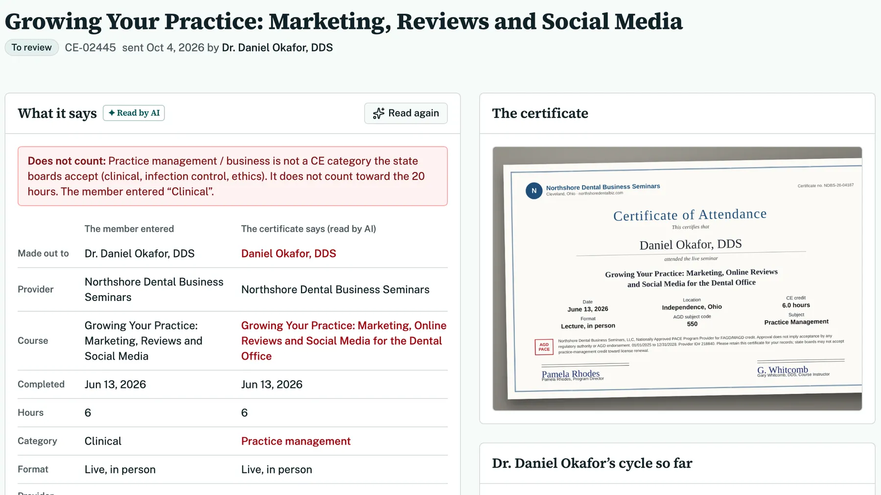Click certificate format Live, in person
This screenshot has width=881, height=495.
pyautogui.click(x=277, y=470)
